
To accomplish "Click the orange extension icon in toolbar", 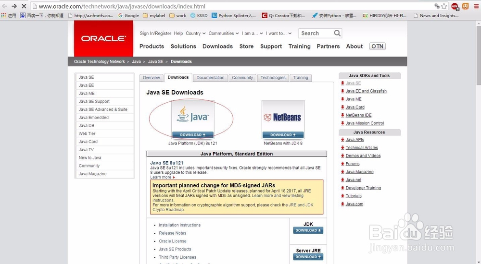I will 465,6.
